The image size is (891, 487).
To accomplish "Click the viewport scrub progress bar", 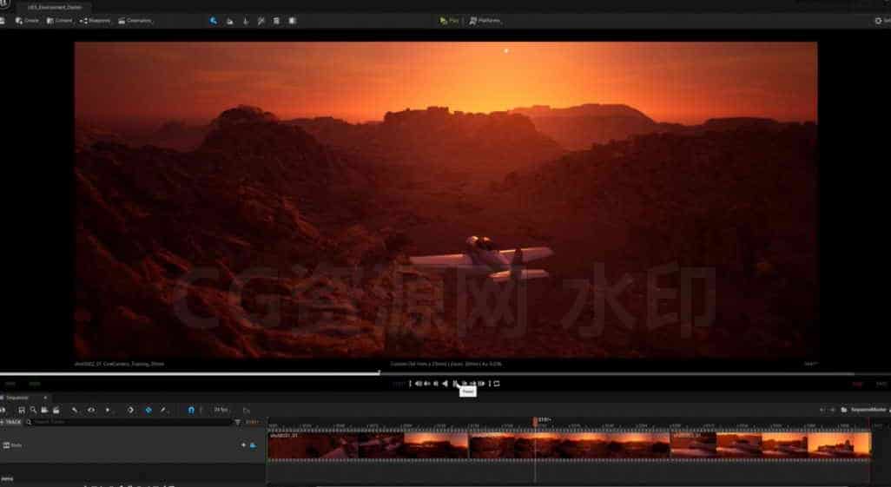I will click(427, 374).
